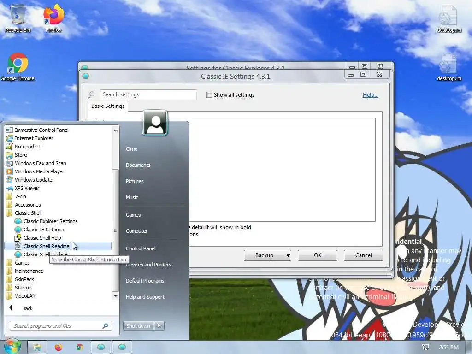Screen dimensions: 472x354
Task: Open Classic IE Settings from start menu
Action: point(44,230)
